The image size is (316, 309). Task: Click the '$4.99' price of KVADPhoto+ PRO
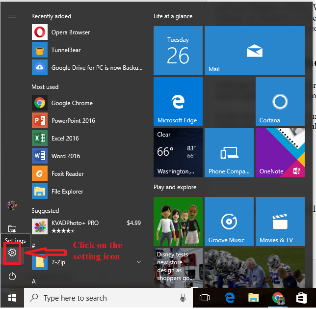pyautogui.click(x=134, y=223)
